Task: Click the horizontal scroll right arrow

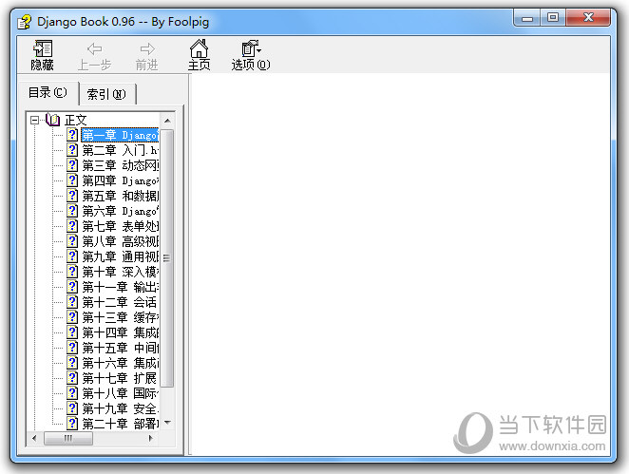Action: tap(151, 438)
